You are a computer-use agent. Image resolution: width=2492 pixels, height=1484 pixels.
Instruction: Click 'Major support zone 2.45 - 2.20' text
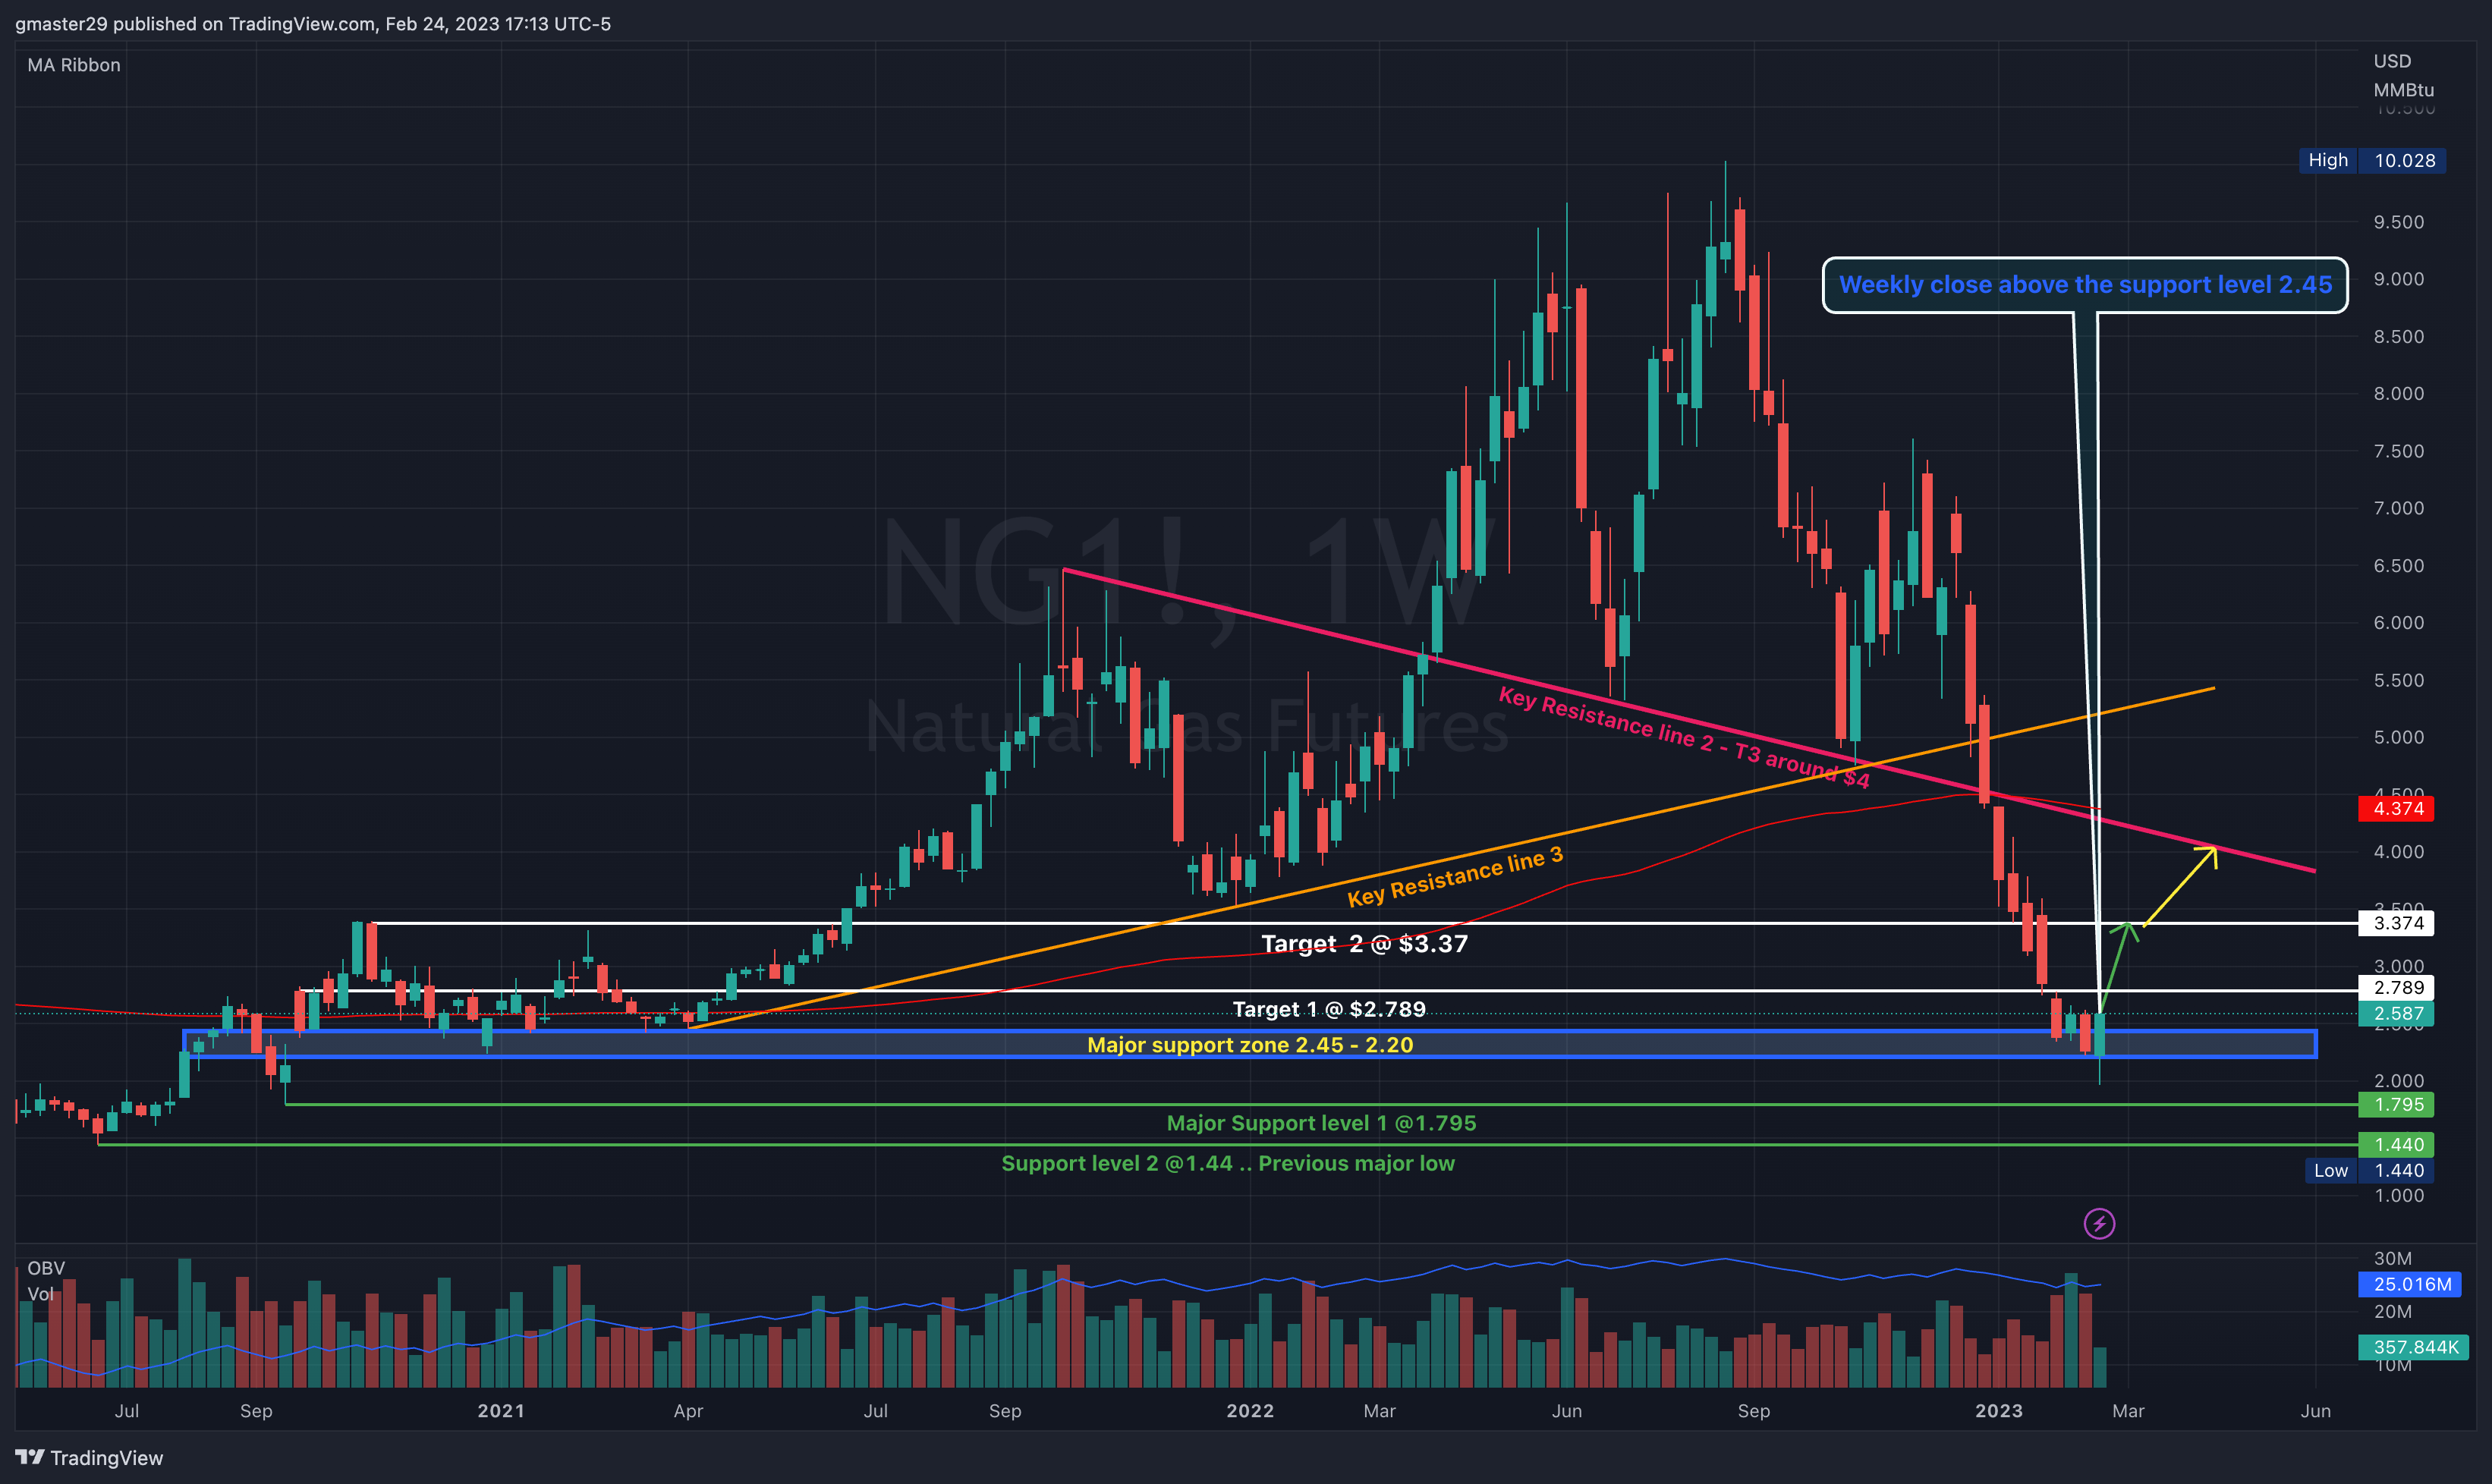(1250, 1045)
